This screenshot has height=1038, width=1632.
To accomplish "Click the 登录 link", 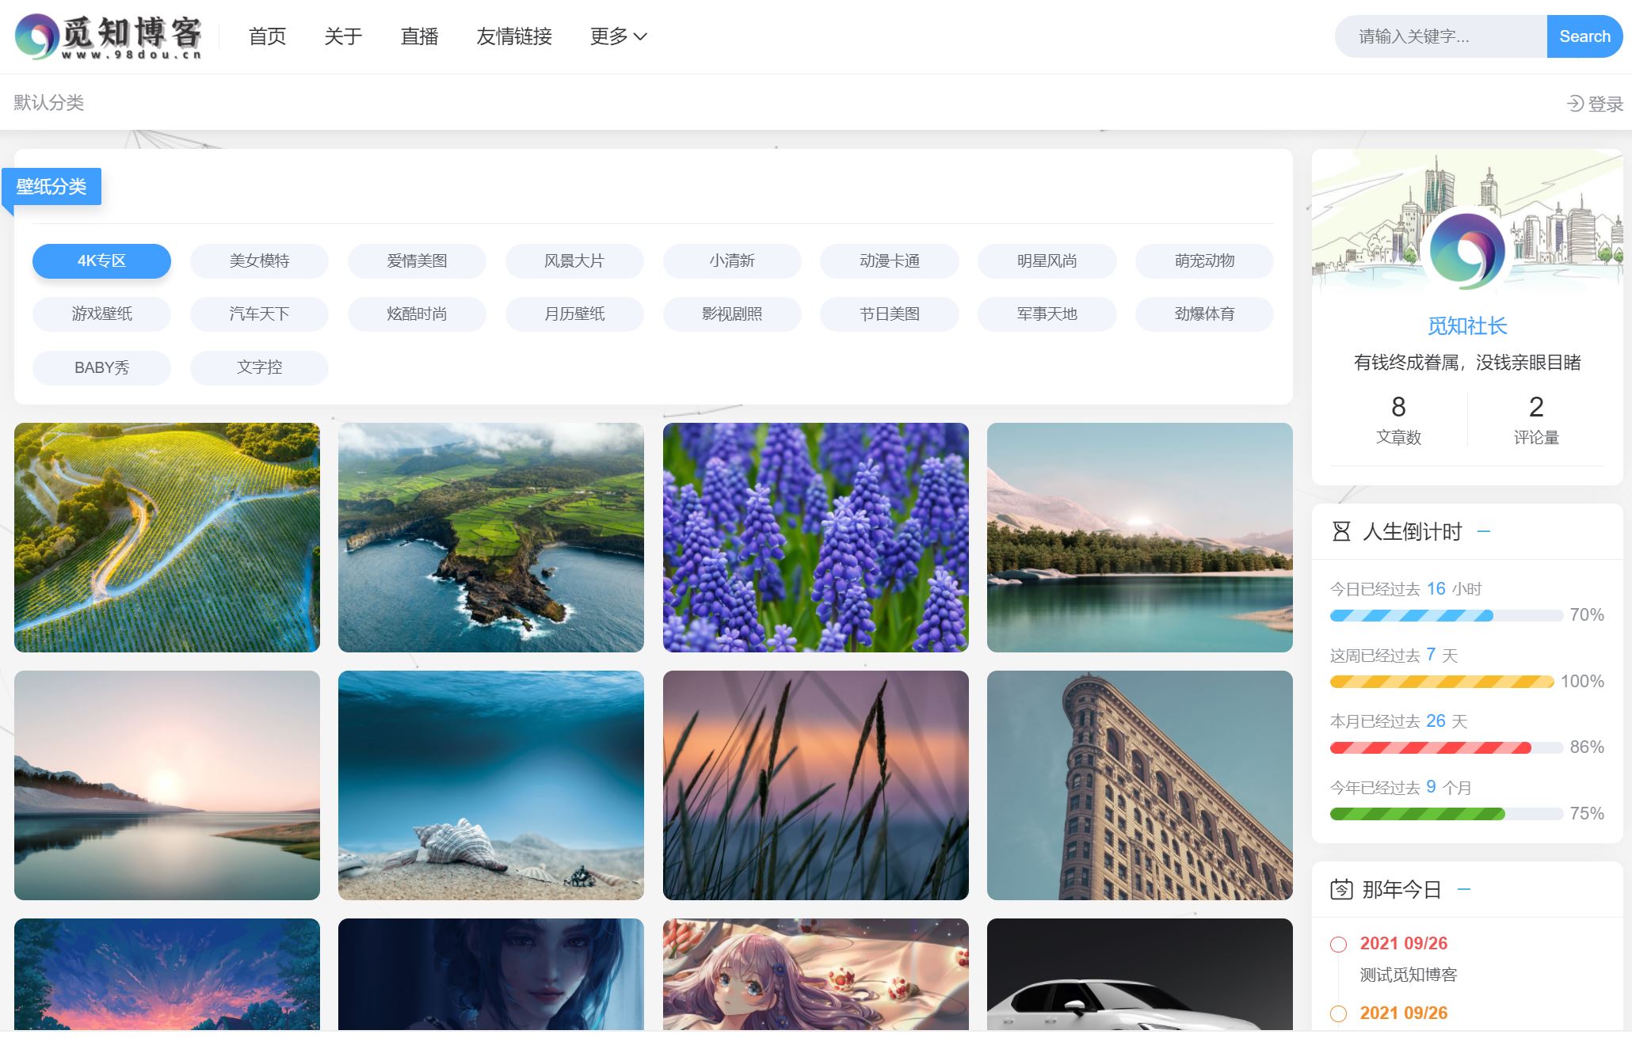I will tap(1605, 104).
